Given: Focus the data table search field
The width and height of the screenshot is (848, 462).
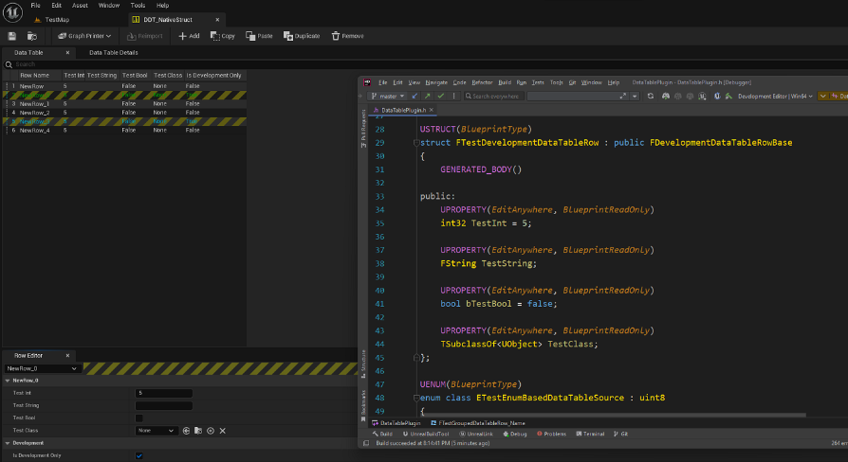Looking at the screenshot, I should [x=184, y=64].
